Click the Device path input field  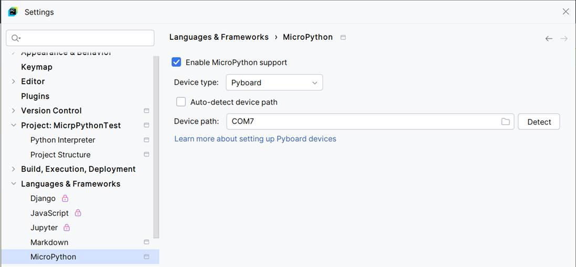(370, 122)
